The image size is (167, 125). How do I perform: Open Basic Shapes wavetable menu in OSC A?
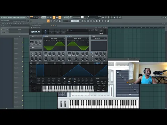[54, 39]
